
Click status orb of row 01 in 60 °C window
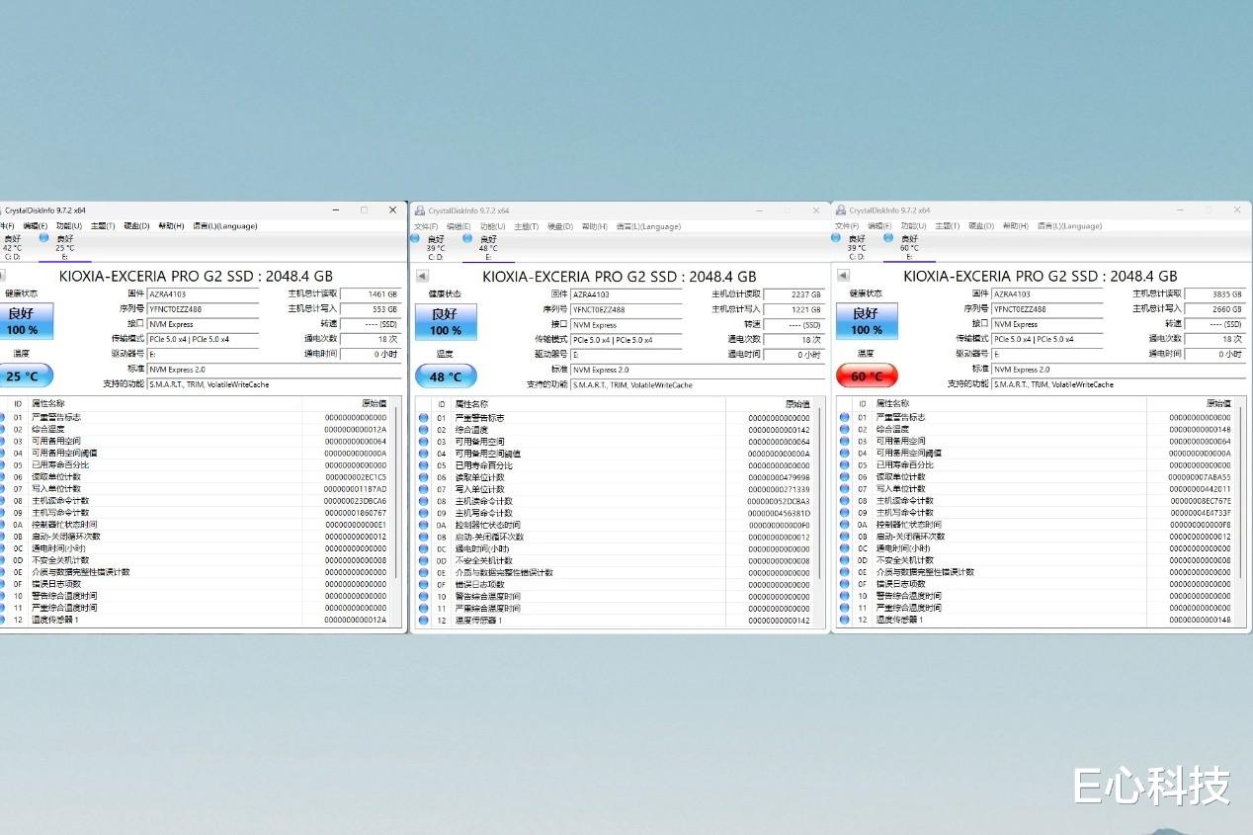click(845, 417)
